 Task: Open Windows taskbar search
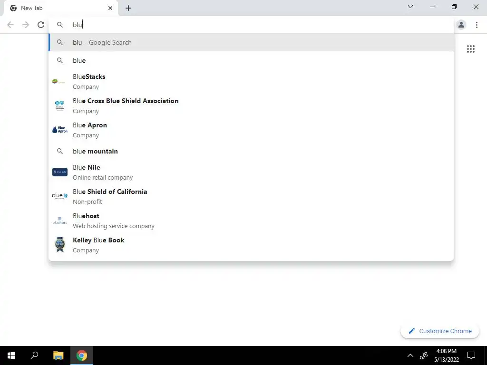(x=34, y=355)
